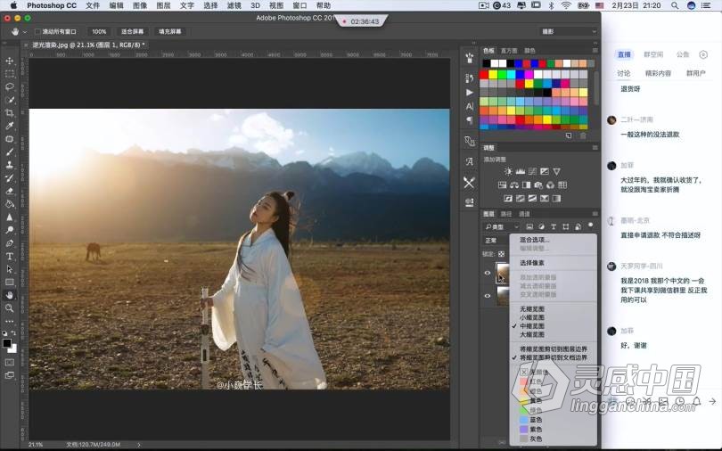Screen dimensions: 722x451
Task: Hide the top layer via eye icon
Action: click(488, 273)
